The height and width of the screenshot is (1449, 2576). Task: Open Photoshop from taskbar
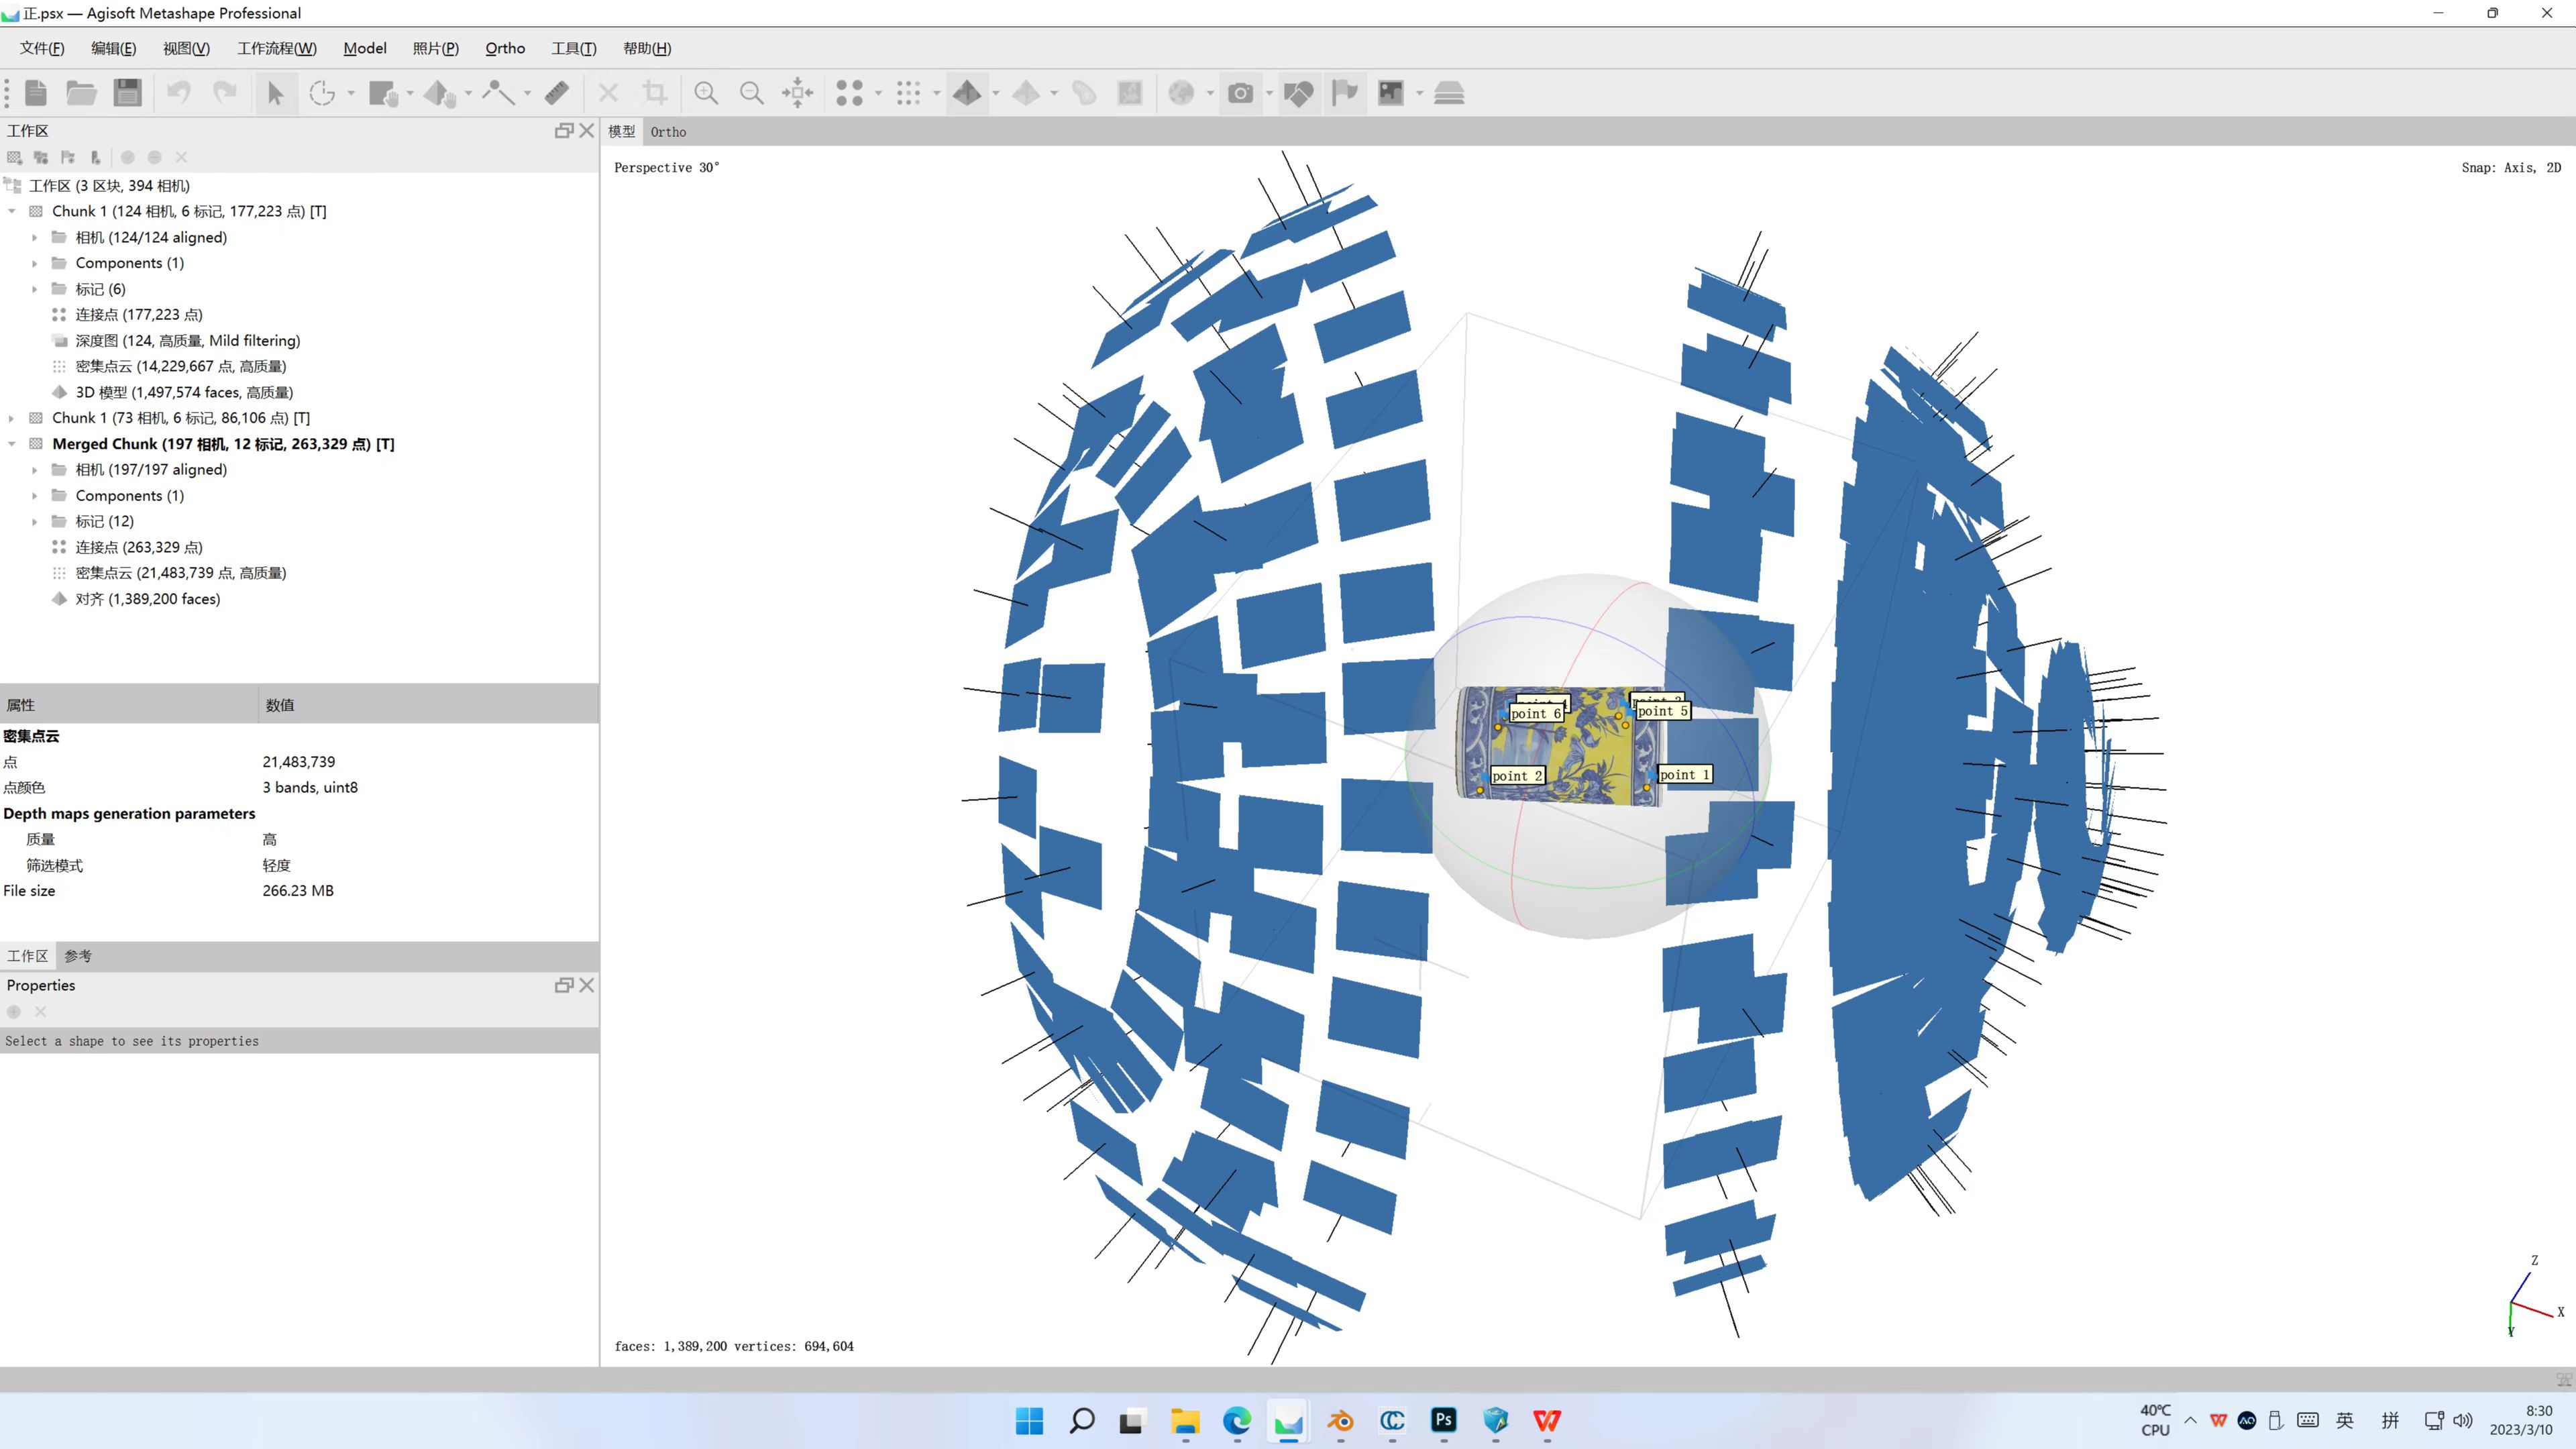point(1444,1420)
